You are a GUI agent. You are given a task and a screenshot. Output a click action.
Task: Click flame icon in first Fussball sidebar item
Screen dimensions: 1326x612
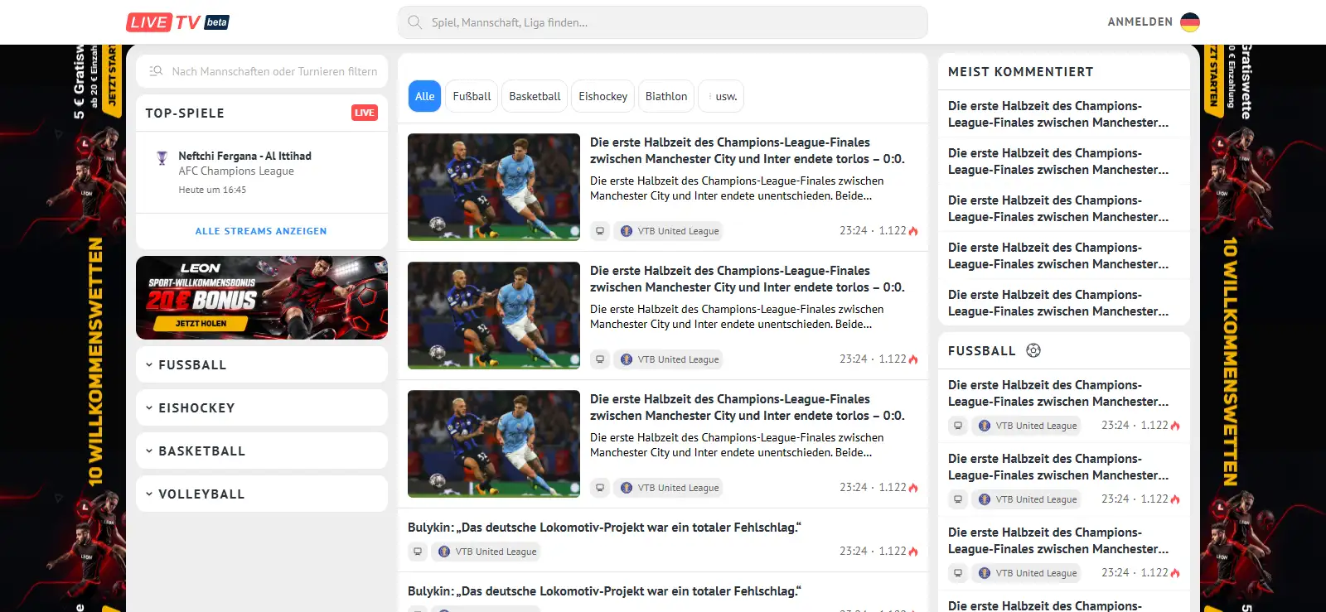pyautogui.click(x=1175, y=426)
